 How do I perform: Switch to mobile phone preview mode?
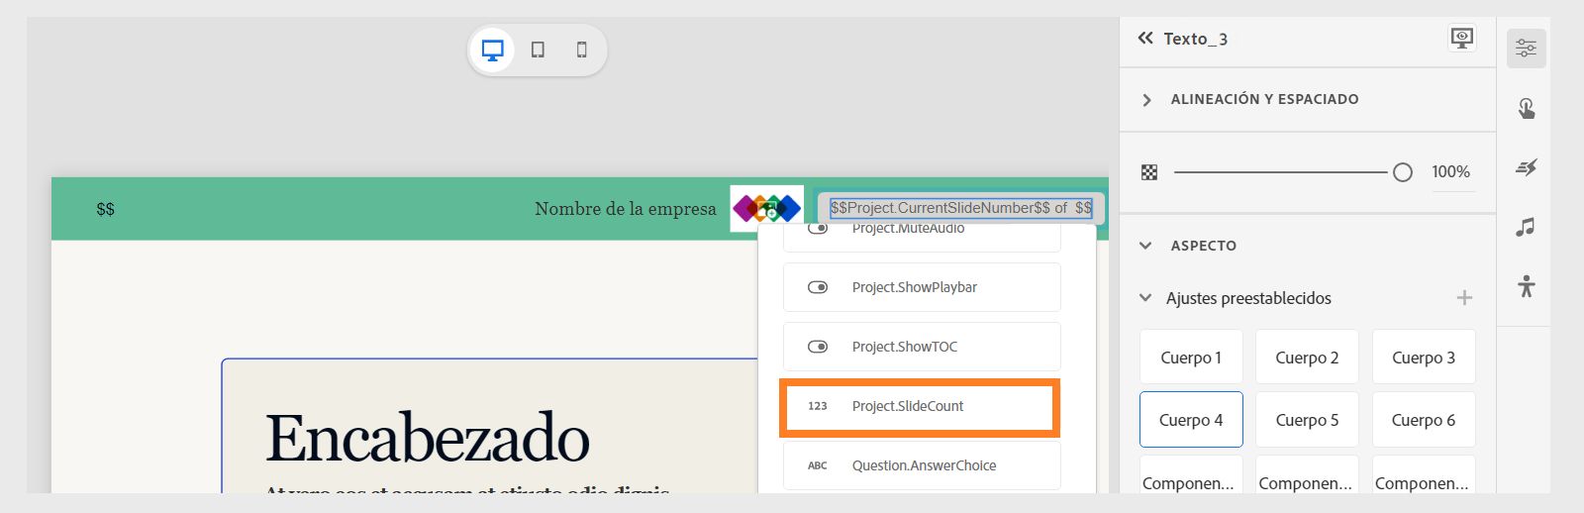coord(582,50)
